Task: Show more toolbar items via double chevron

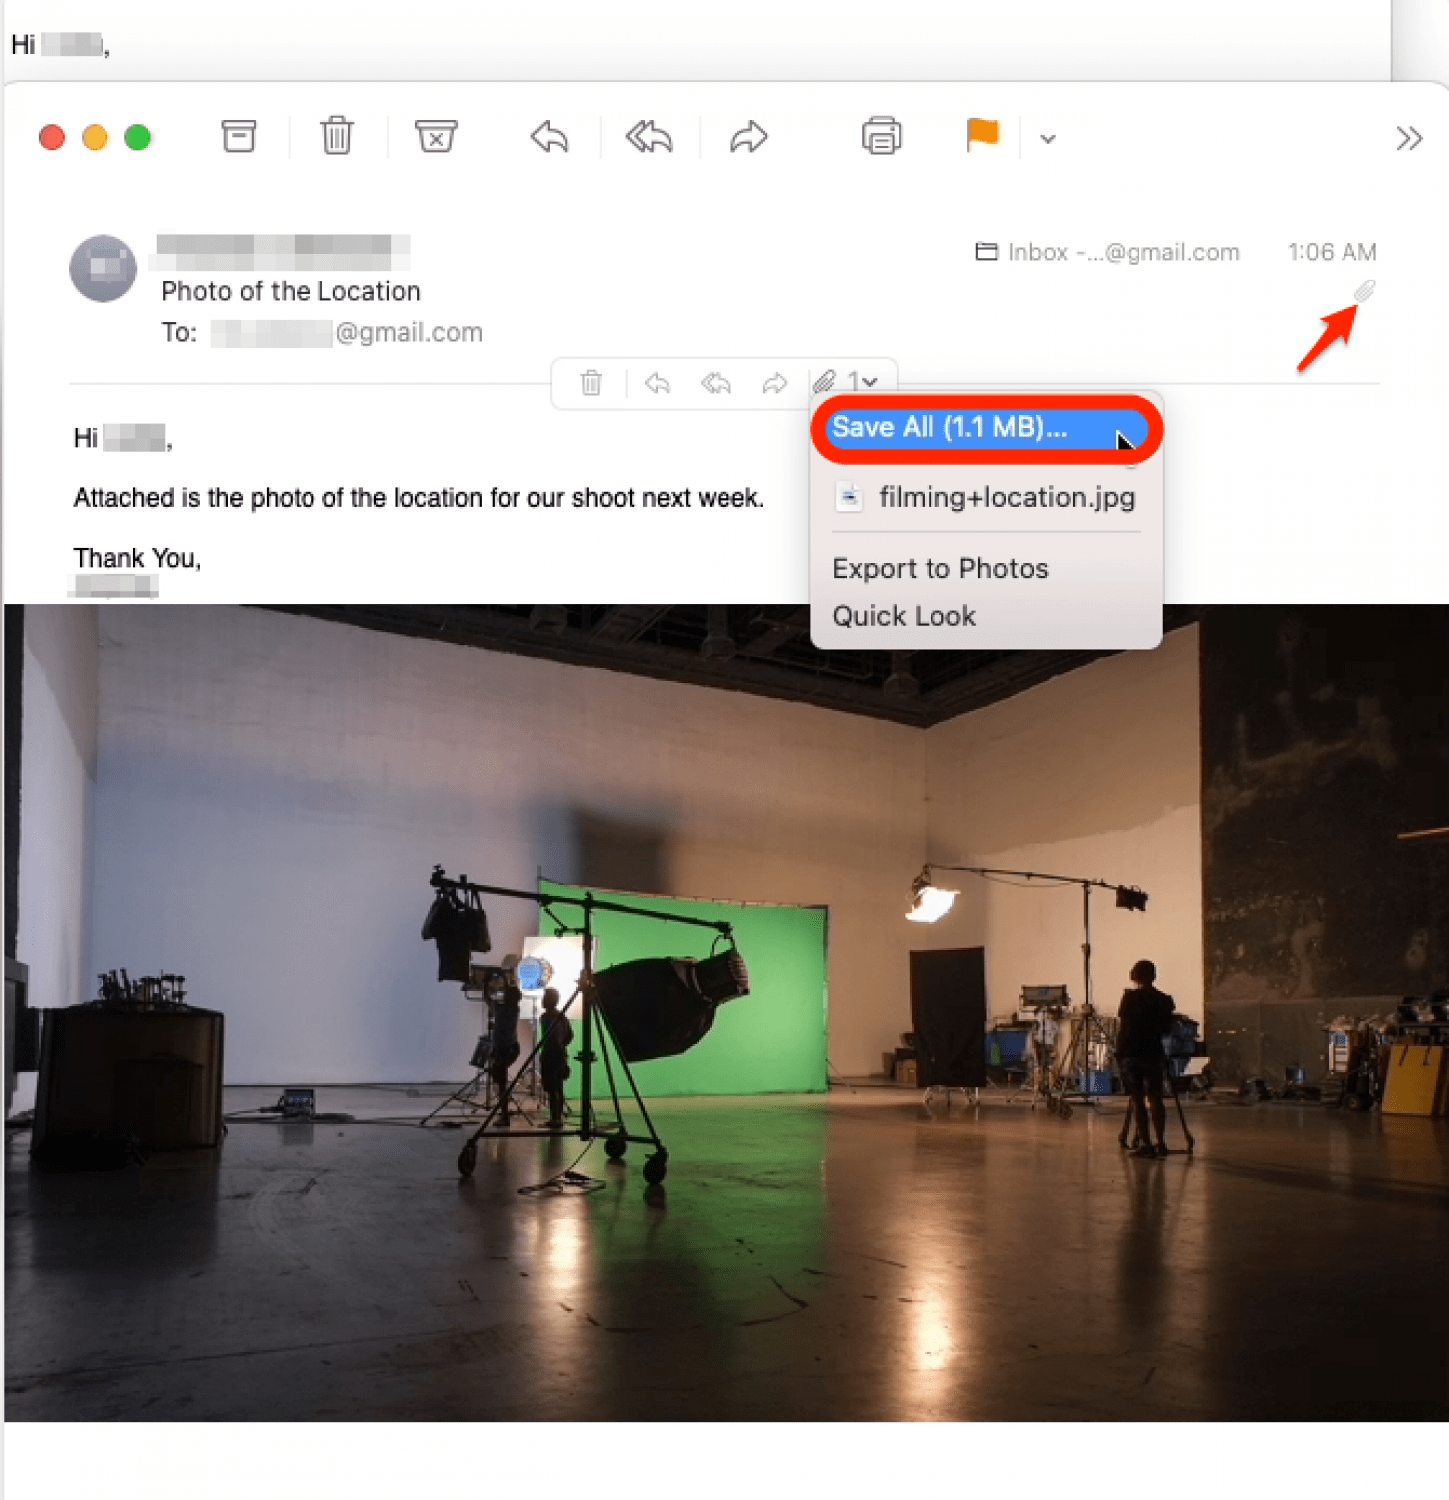Action: point(1409,138)
